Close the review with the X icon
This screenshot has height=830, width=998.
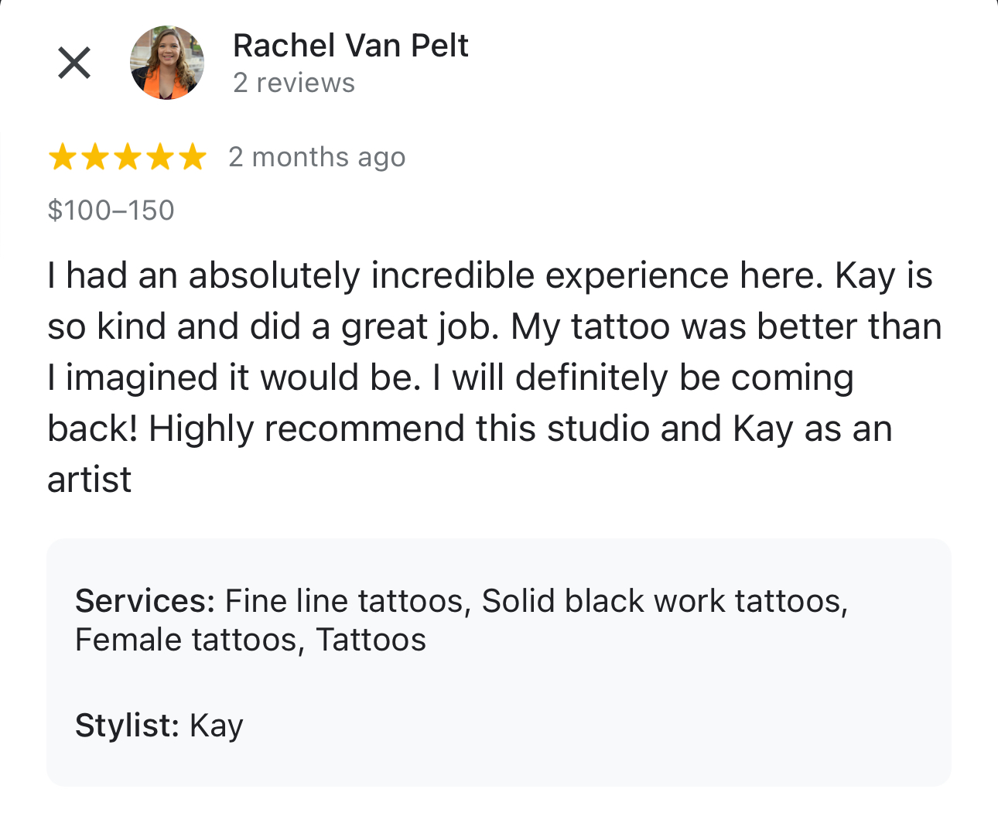[x=74, y=63]
